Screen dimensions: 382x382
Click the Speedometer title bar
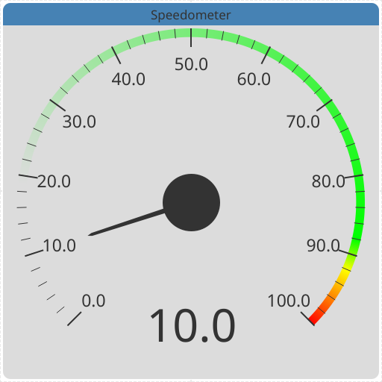[x=191, y=14]
